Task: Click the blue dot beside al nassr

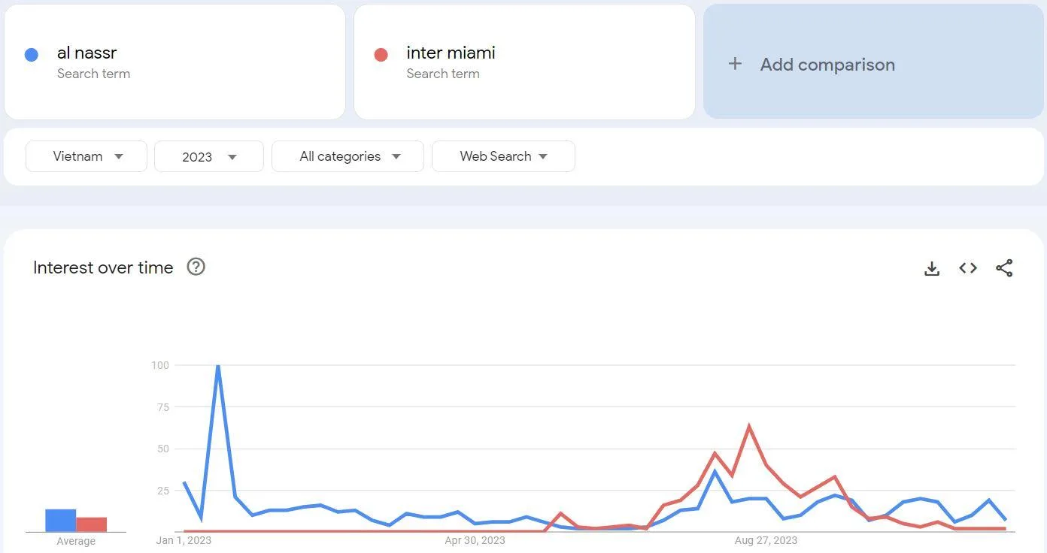Action: [32, 55]
